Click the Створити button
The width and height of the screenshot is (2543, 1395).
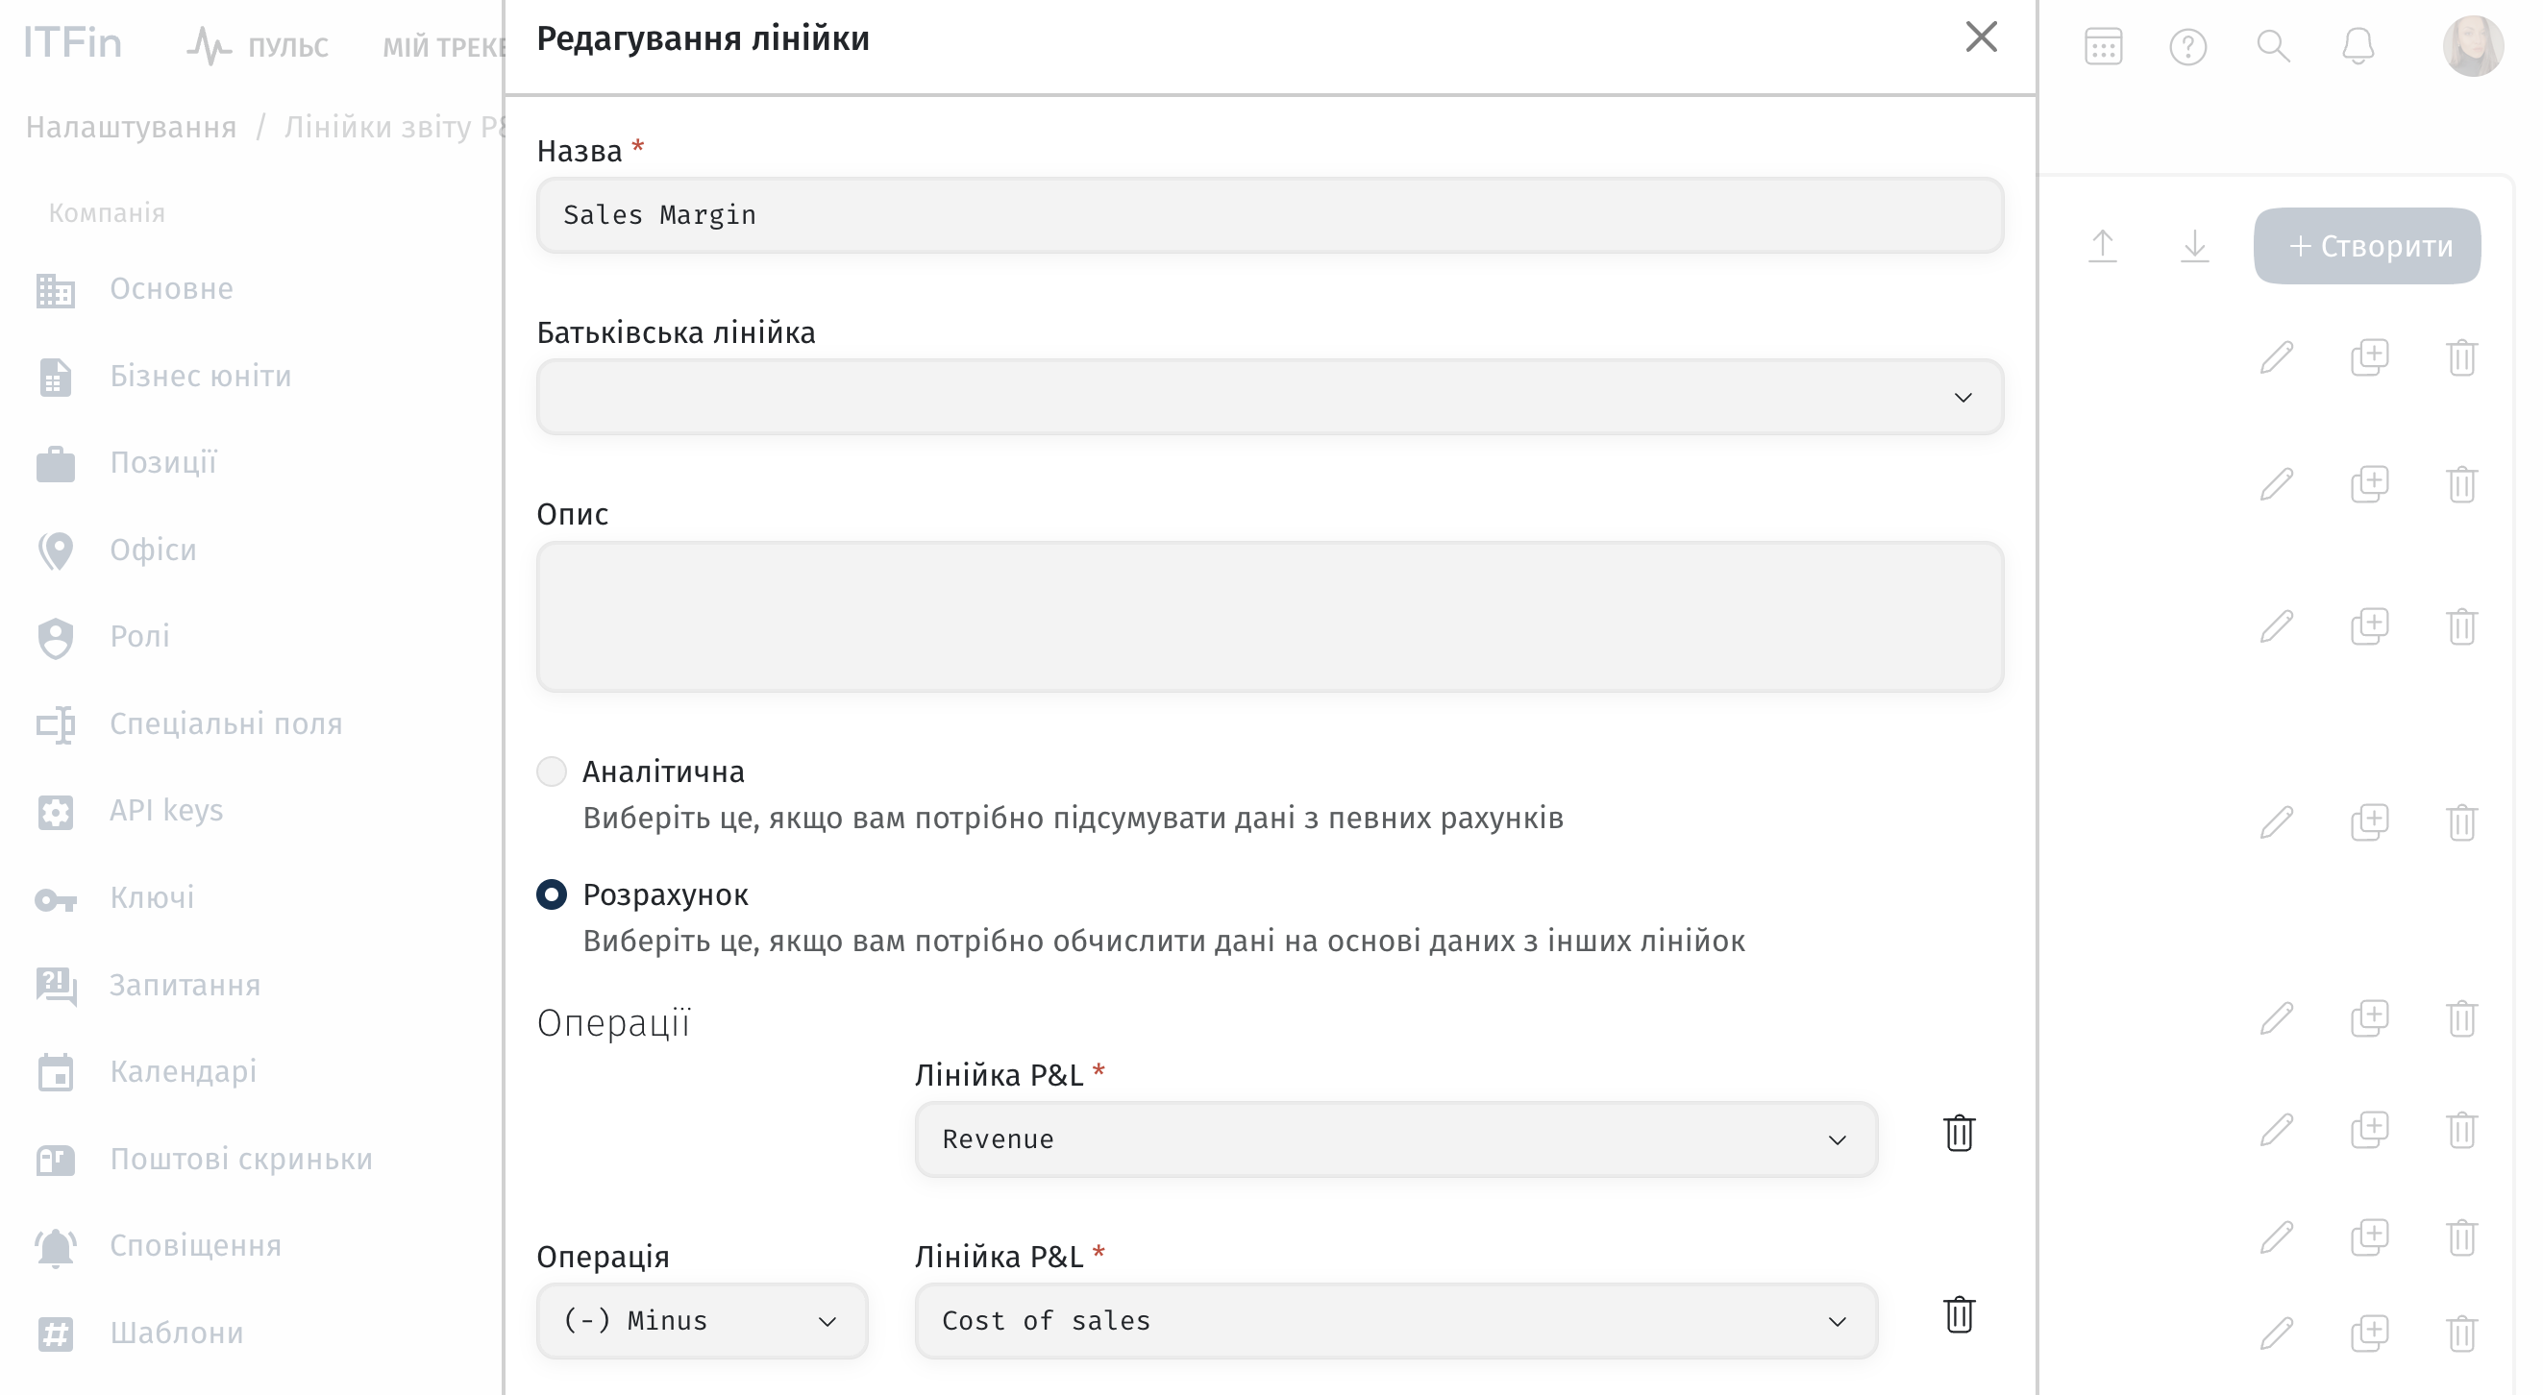coord(2366,246)
